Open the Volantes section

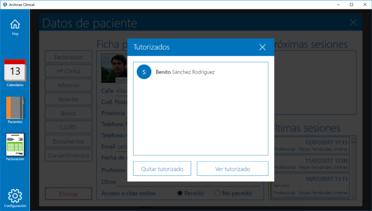click(x=68, y=99)
